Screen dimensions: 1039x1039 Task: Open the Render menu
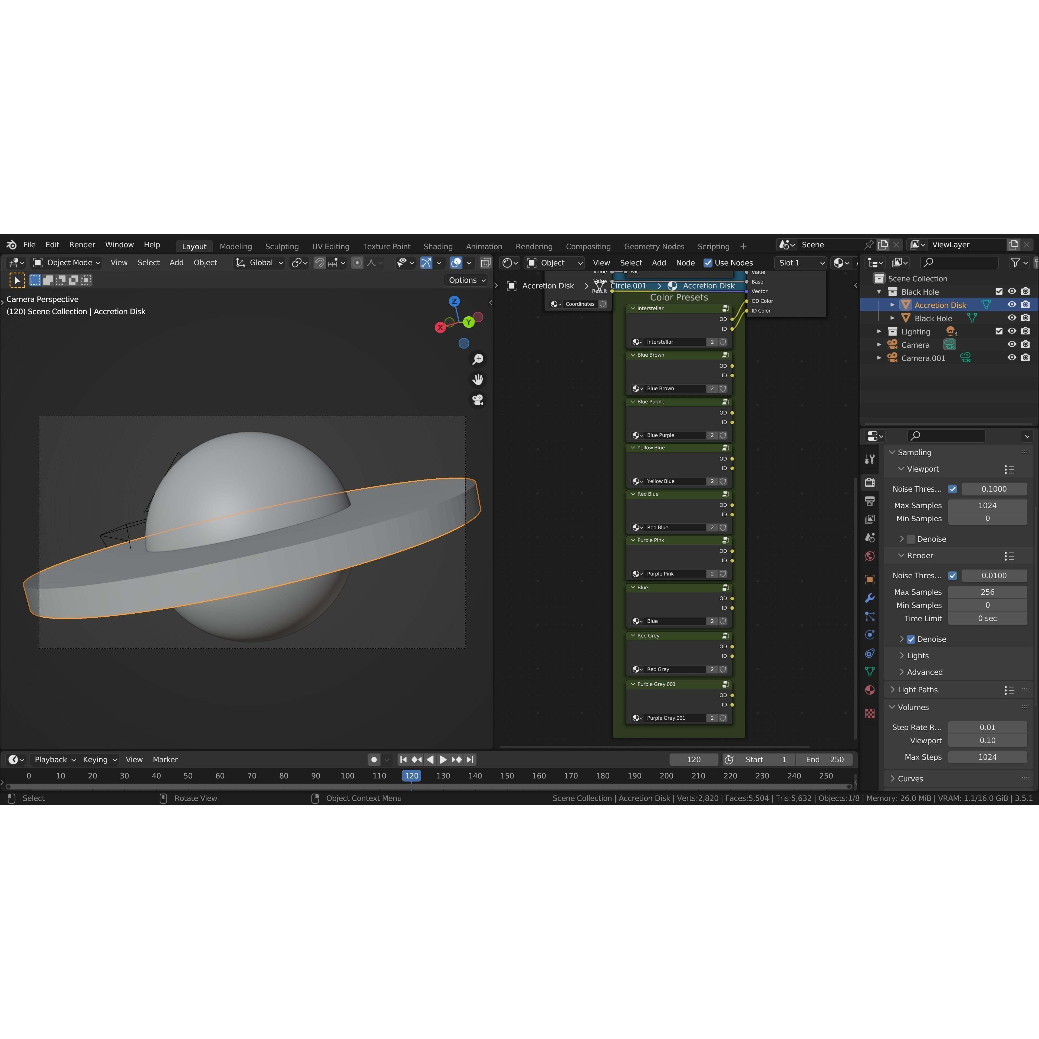click(x=82, y=245)
